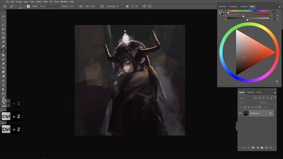Add a layer mask
Viewport: 283px width, 159px height.
[x=253, y=148]
